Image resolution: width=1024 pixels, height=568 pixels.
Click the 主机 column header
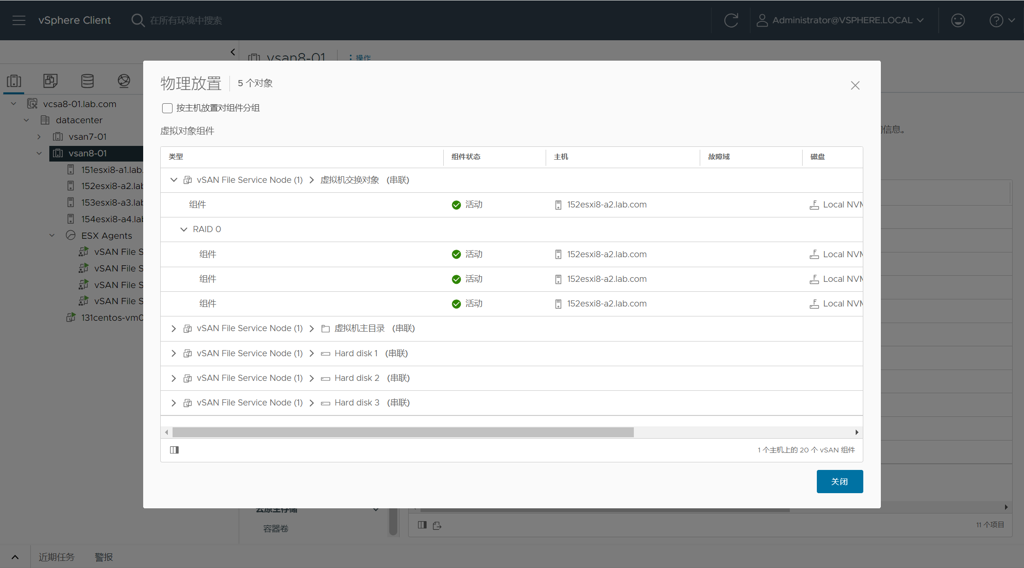(561, 157)
